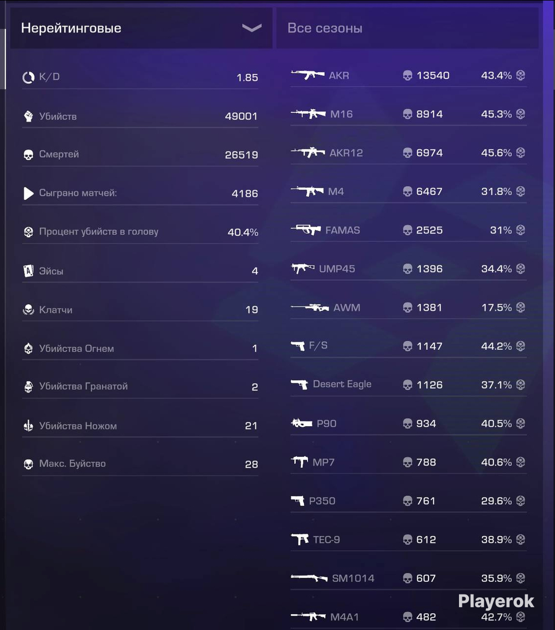Click the Убийства Ножом knife icon
Viewport: 555px width, 630px height.
[28, 426]
